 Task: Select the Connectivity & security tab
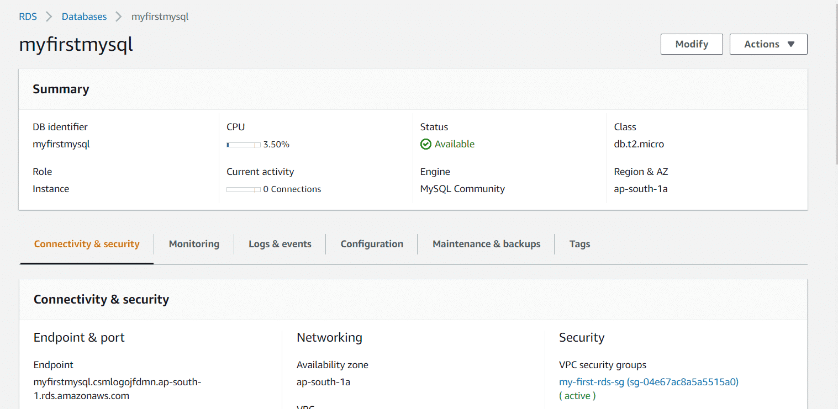87,244
